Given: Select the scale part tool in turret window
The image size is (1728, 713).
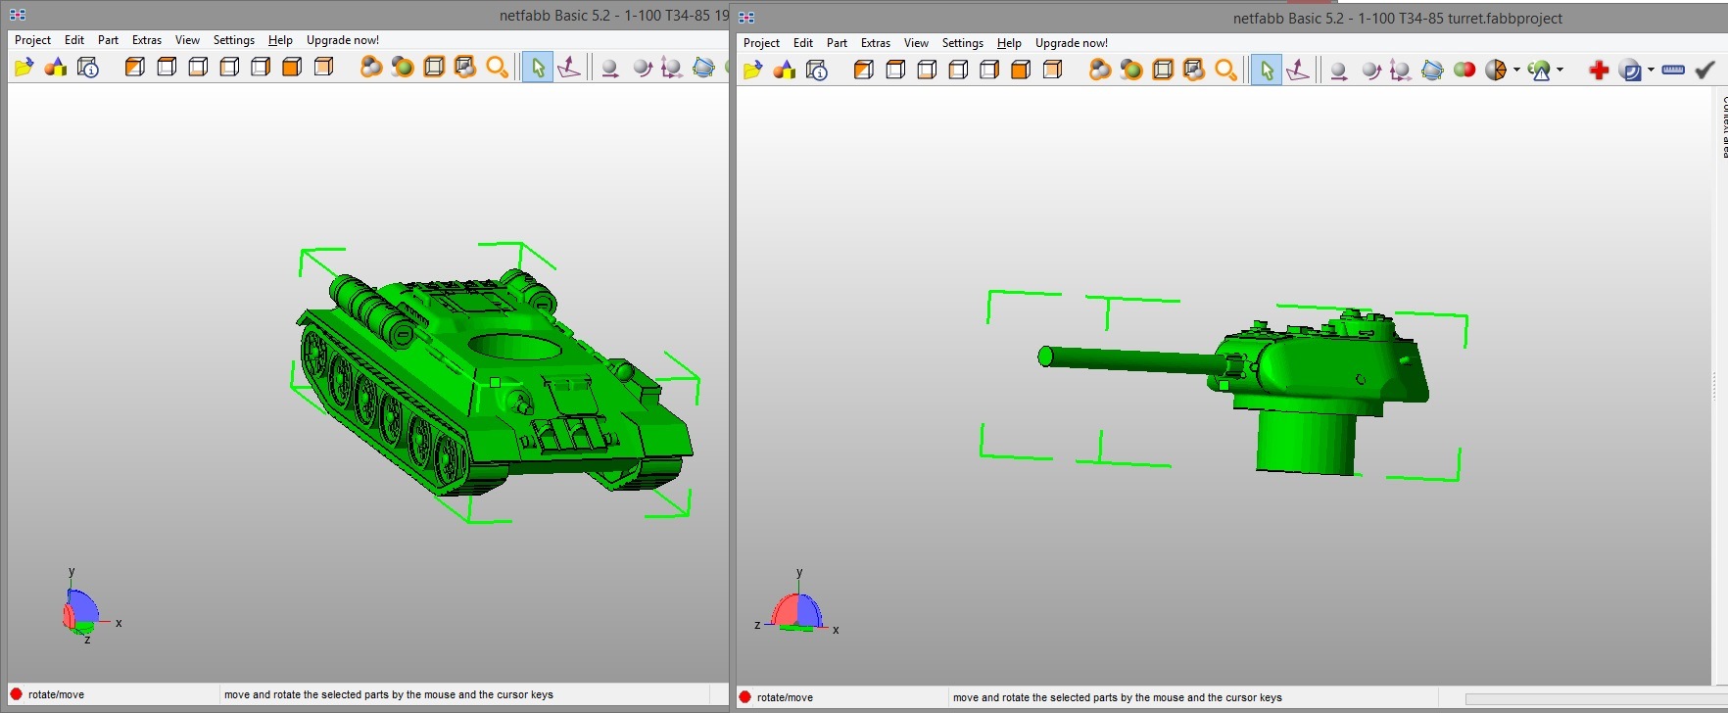Looking at the screenshot, I should pyautogui.click(x=1400, y=70).
